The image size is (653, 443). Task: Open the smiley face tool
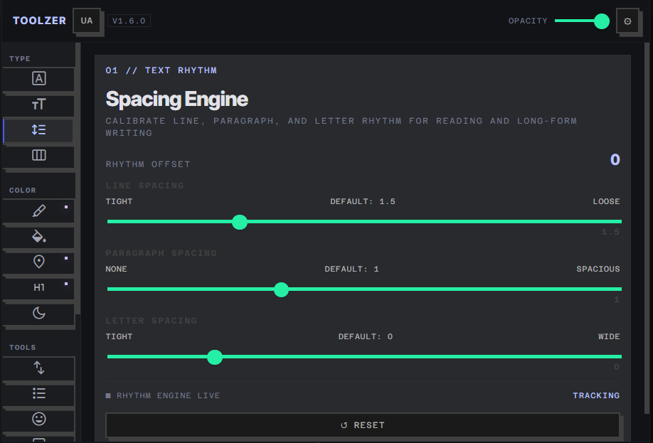[38, 419]
